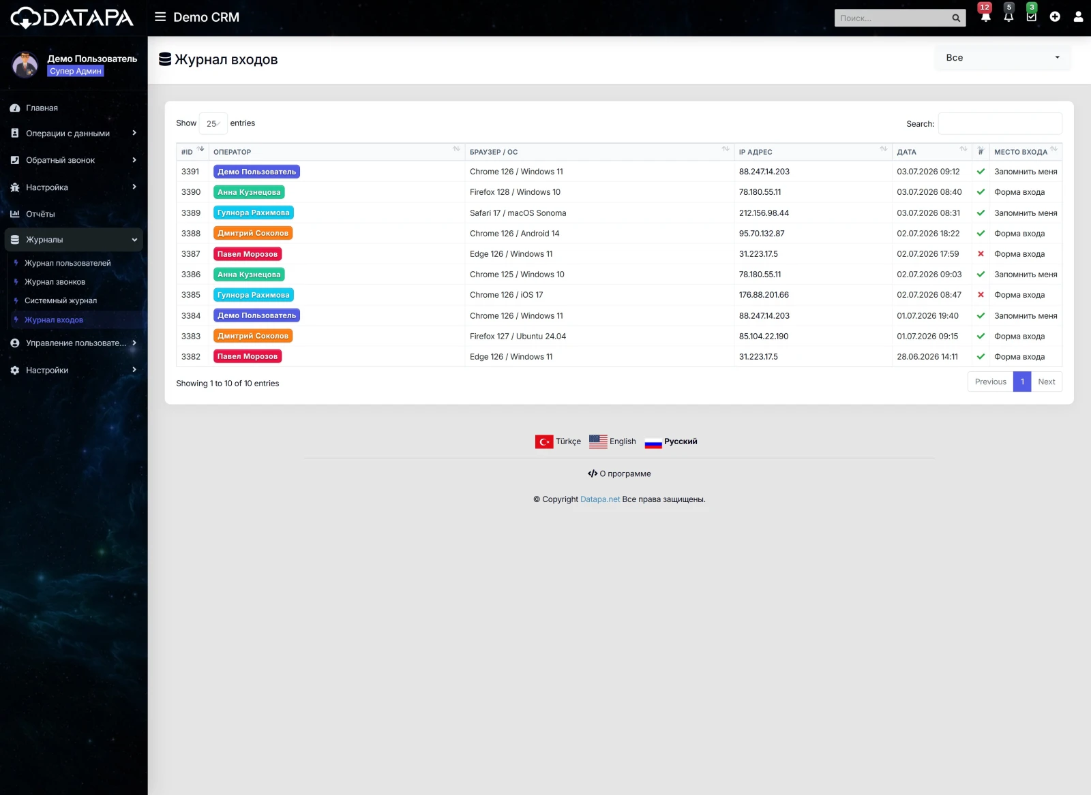Switch language to English
This screenshot has width=1091, height=795.
click(623, 441)
